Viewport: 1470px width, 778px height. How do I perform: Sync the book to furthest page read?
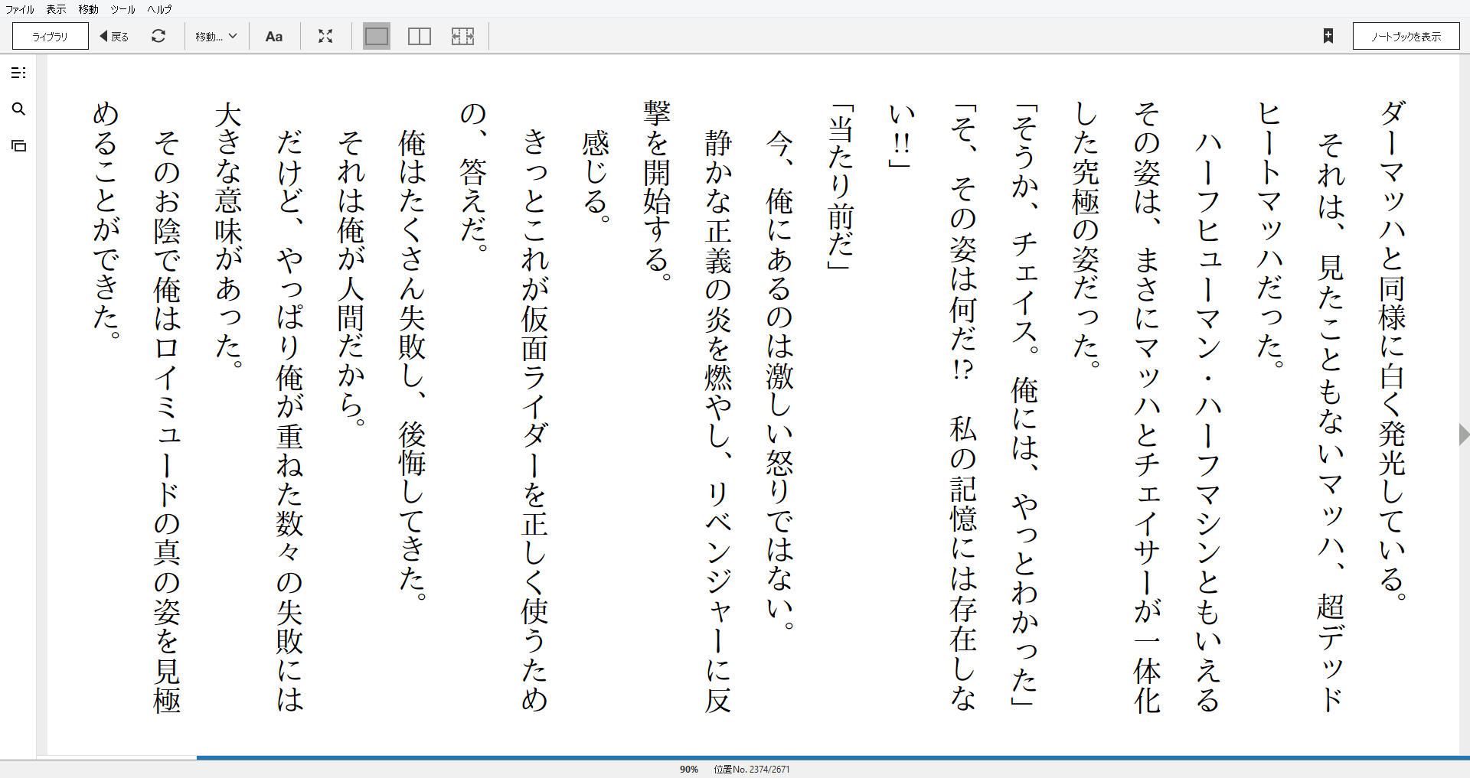[x=158, y=35]
